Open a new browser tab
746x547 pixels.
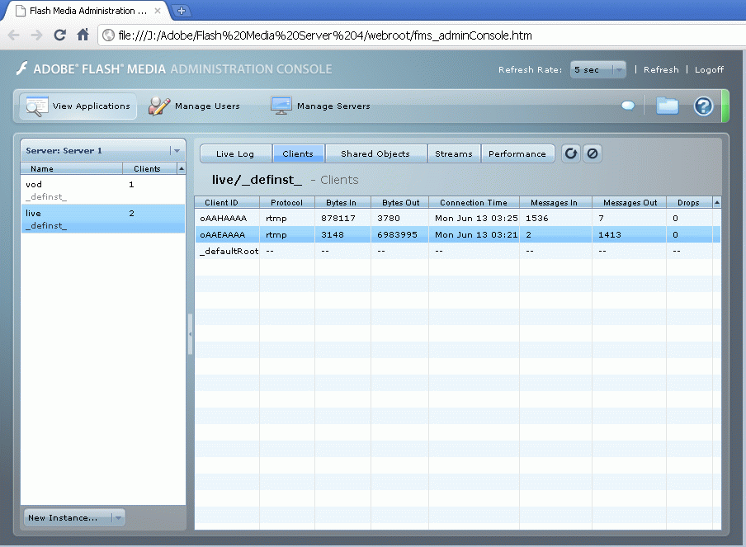click(x=182, y=11)
